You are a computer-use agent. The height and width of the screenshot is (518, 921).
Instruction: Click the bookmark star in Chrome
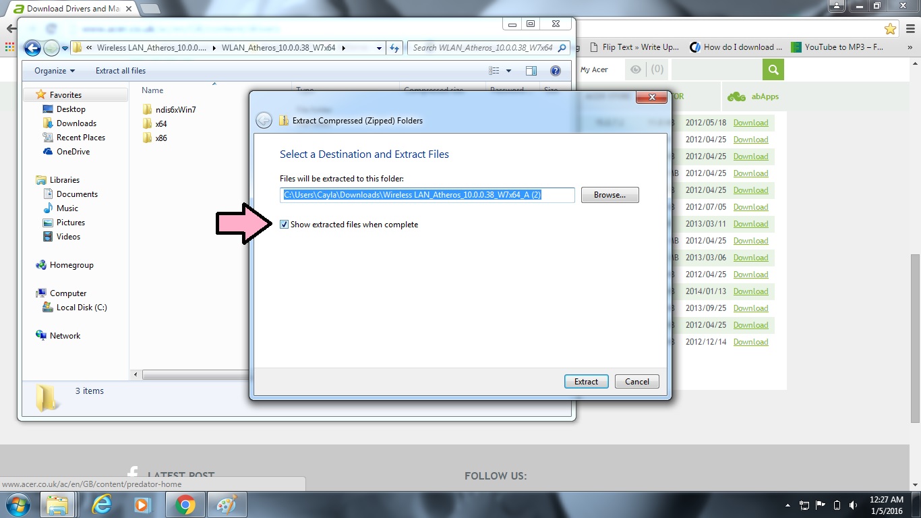coord(891,29)
